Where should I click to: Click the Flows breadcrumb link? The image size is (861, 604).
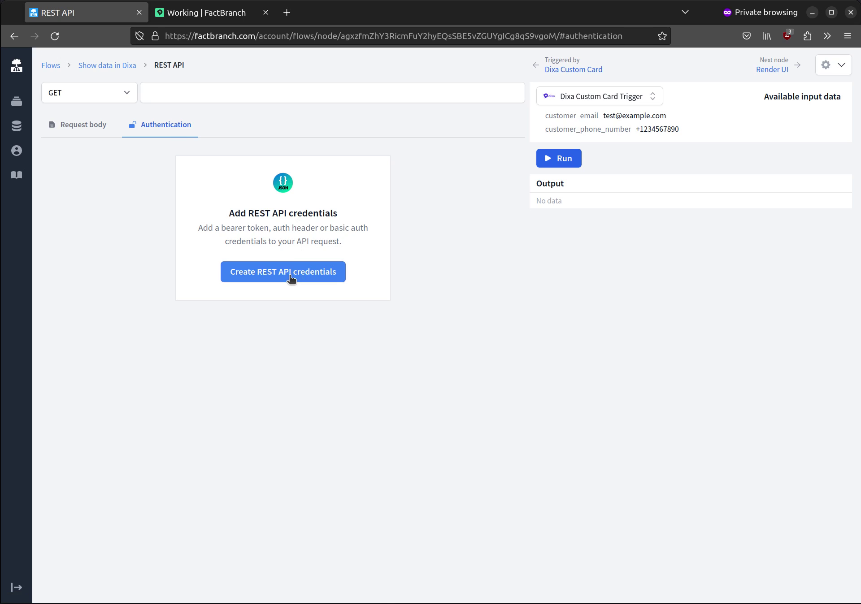pos(50,65)
